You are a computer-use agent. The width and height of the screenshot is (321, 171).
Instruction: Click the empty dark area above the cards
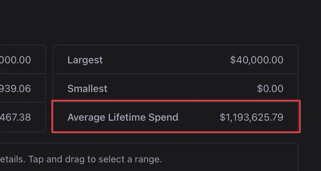coord(160,22)
